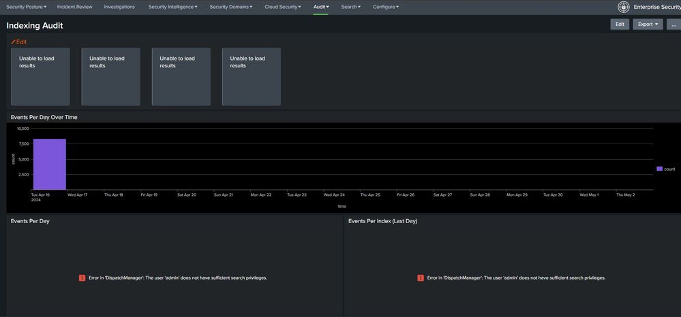Open the more options ellipsis button
681x317 pixels.
[x=674, y=24]
